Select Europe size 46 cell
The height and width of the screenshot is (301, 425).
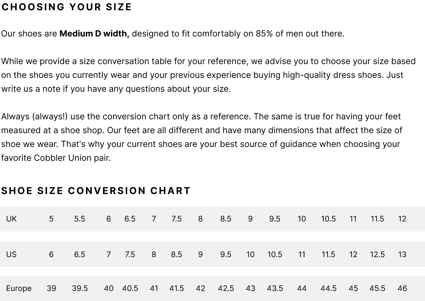pos(402,288)
